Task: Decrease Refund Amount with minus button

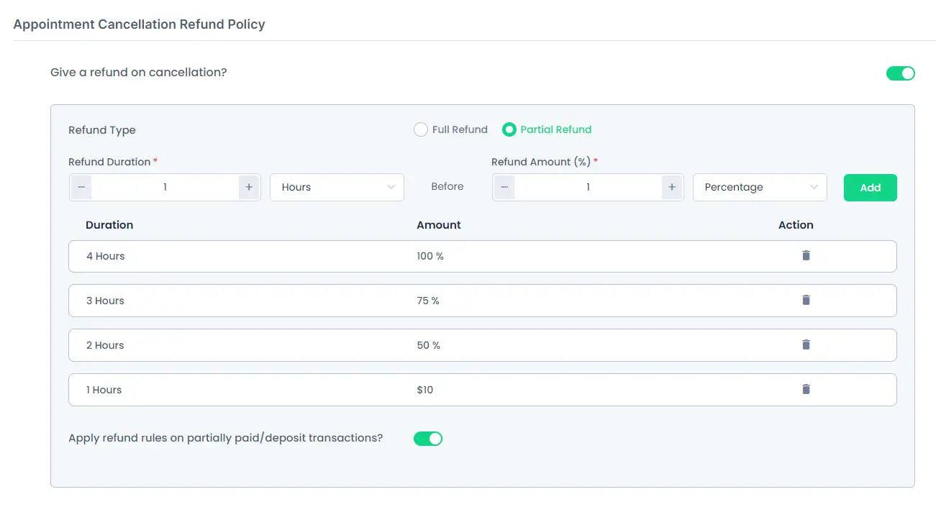Action: point(504,187)
